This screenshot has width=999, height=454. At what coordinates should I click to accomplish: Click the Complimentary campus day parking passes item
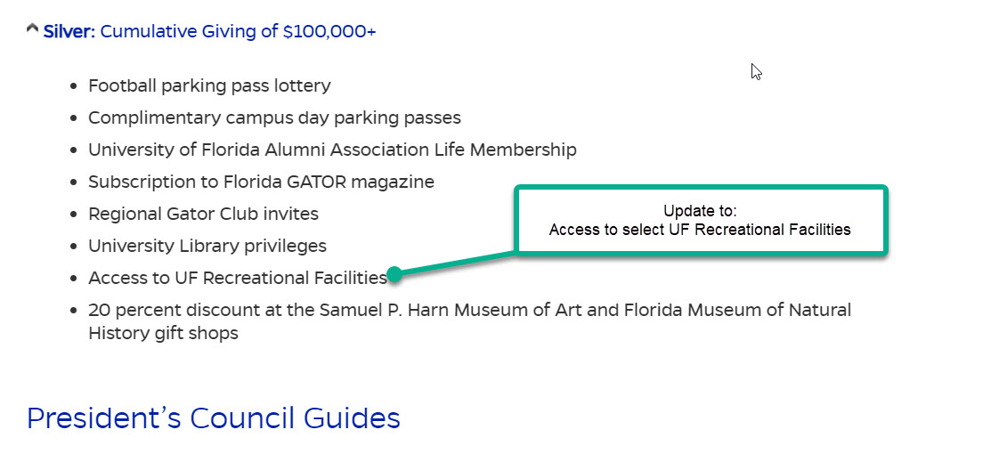(x=274, y=118)
